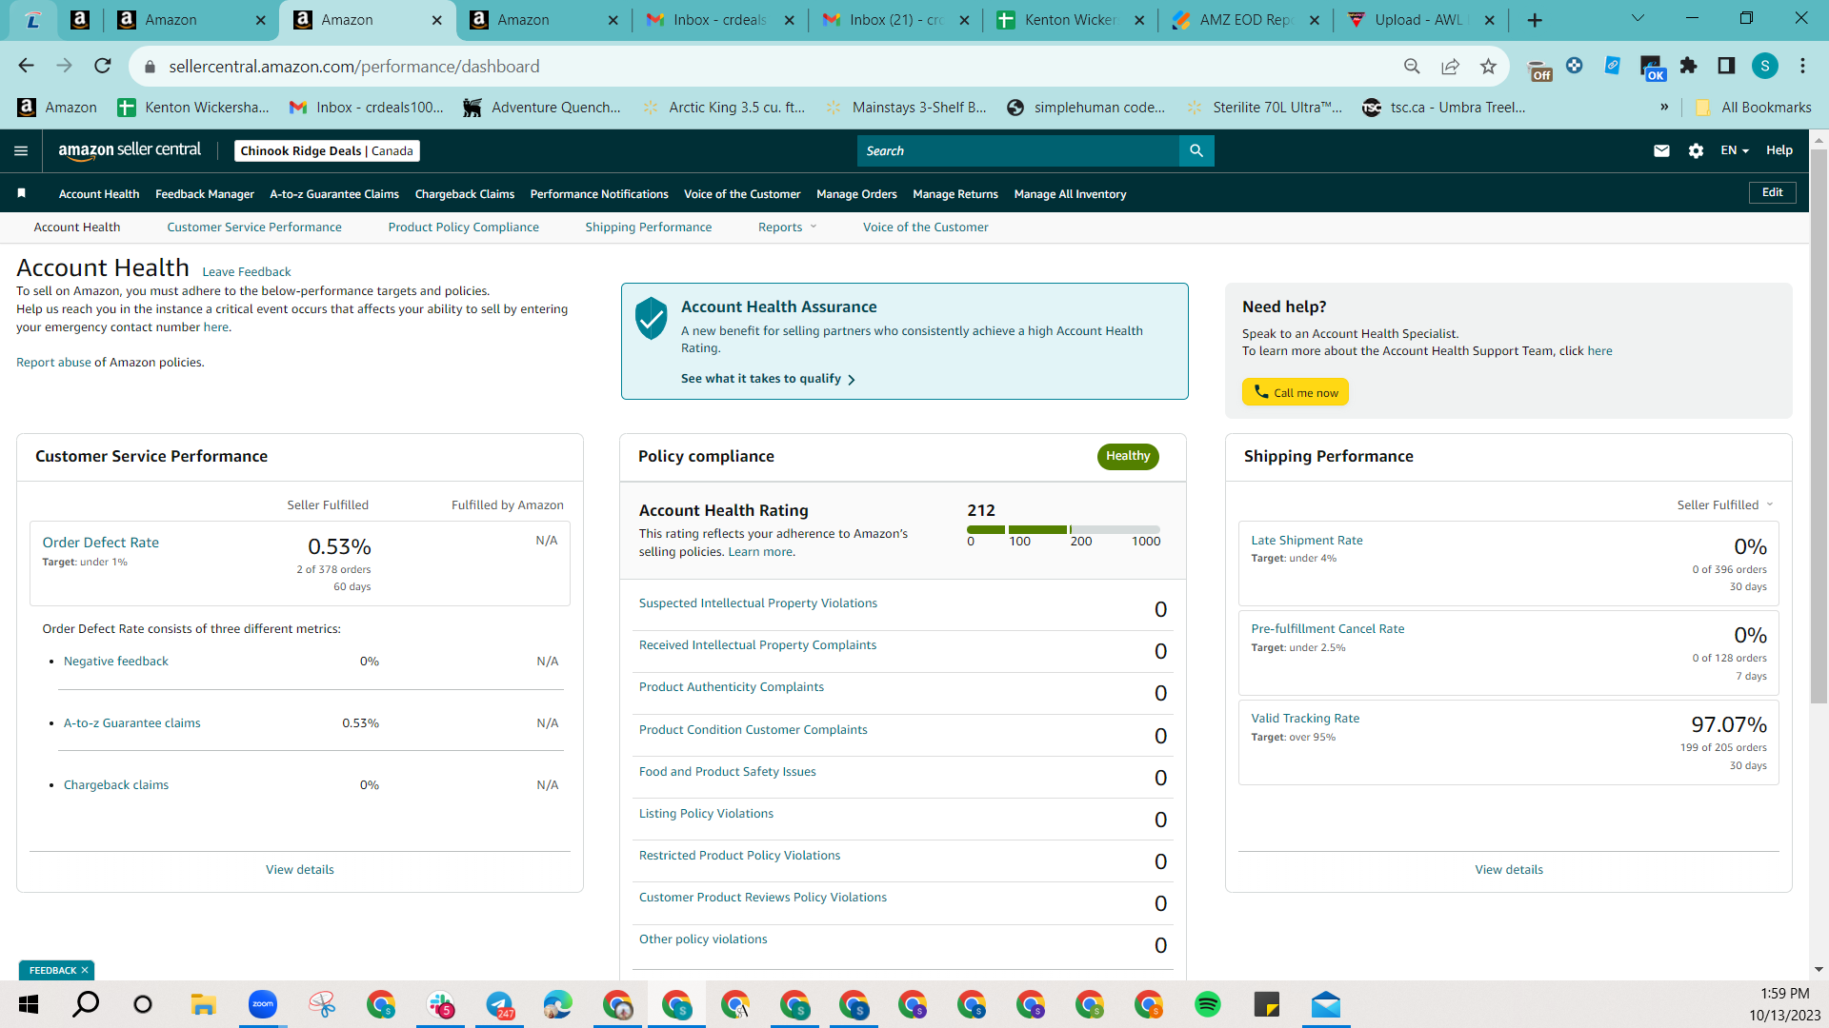The image size is (1829, 1028).
Task: Click the Account Health Rating progress bar
Action: pyautogui.click(x=1063, y=529)
